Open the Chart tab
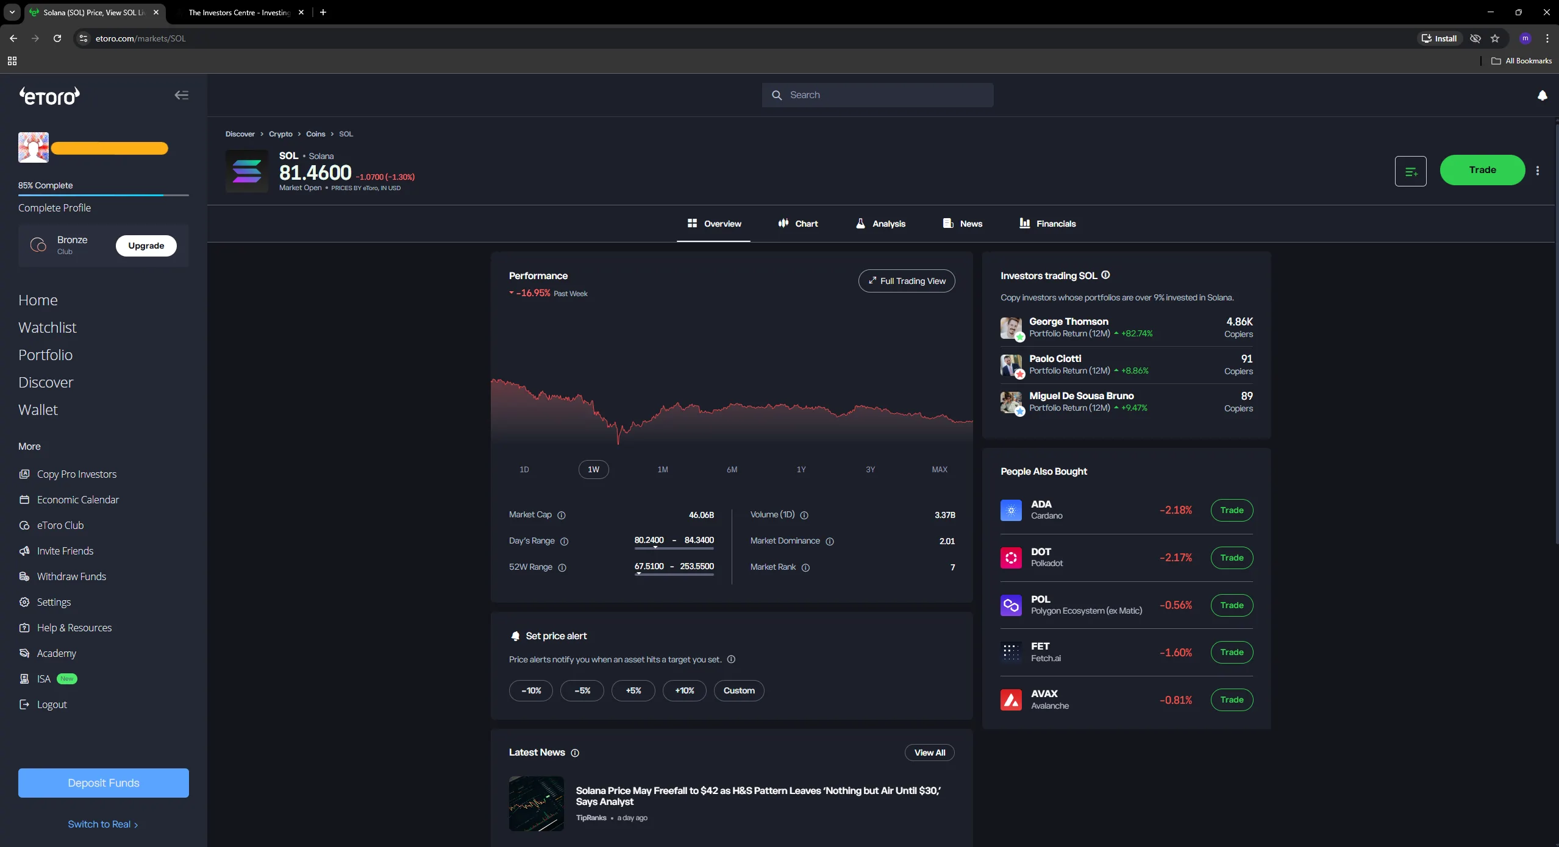1559x847 pixels. coord(797,224)
